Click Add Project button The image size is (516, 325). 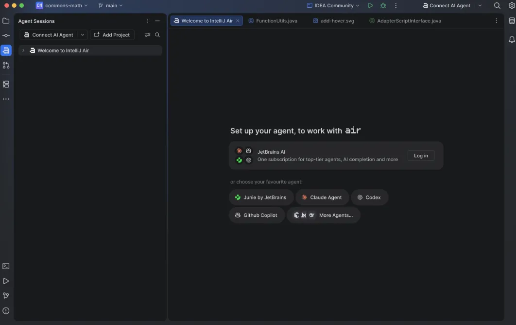(112, 35)
